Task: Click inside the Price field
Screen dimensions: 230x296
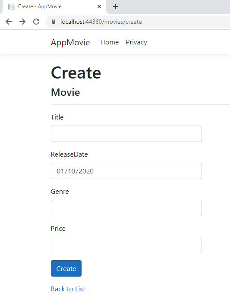Action: 126,245
